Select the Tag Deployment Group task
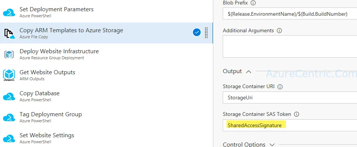The height and width of the screenshot is (147, 357). (106, 117)
